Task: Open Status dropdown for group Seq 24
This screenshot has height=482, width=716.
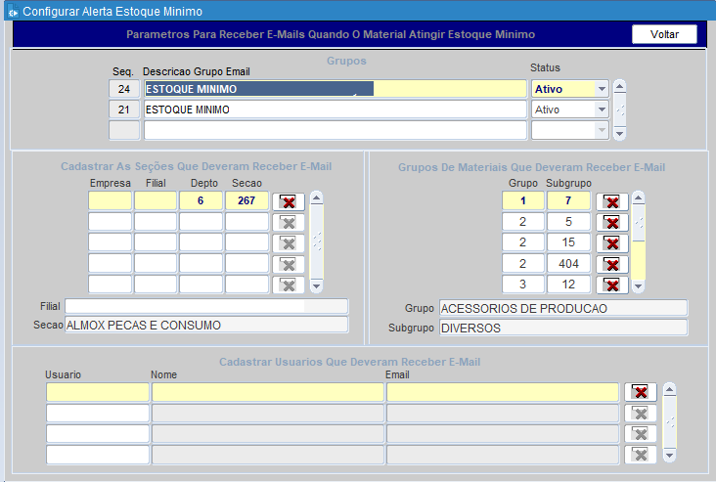Action: click(602, 89)
